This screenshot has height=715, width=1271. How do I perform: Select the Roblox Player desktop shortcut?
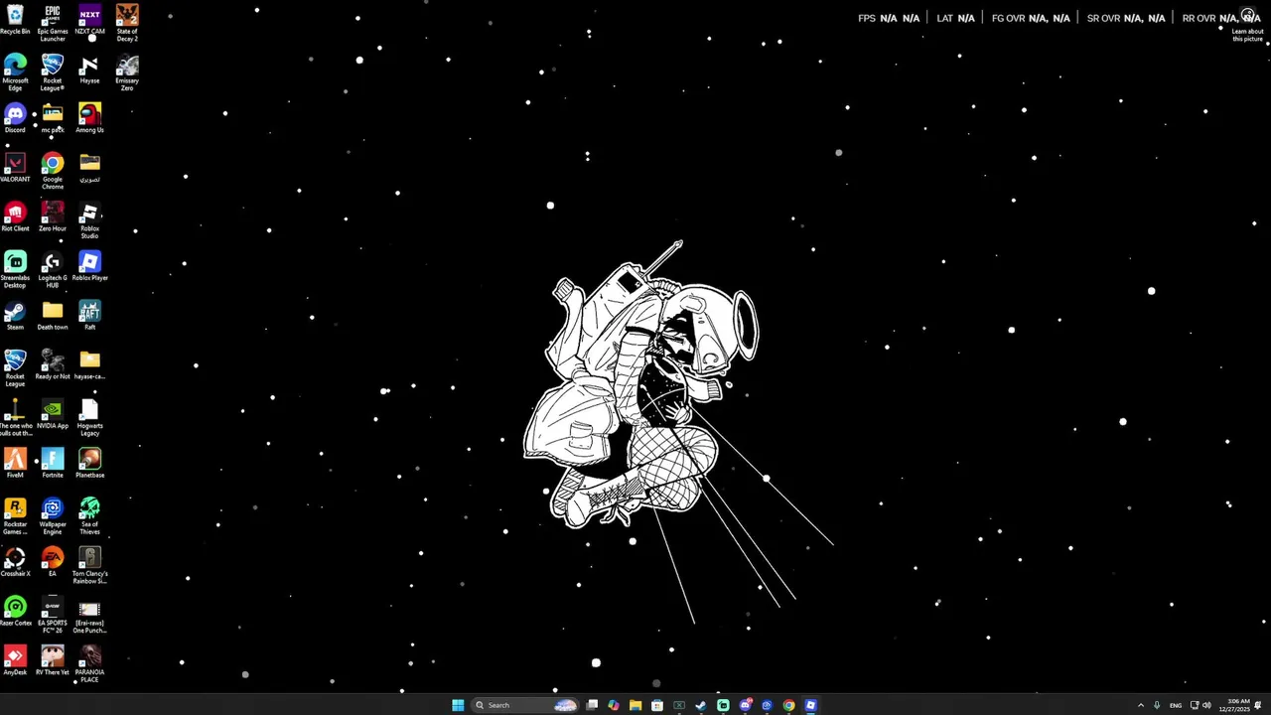click(x=89, y=266)
